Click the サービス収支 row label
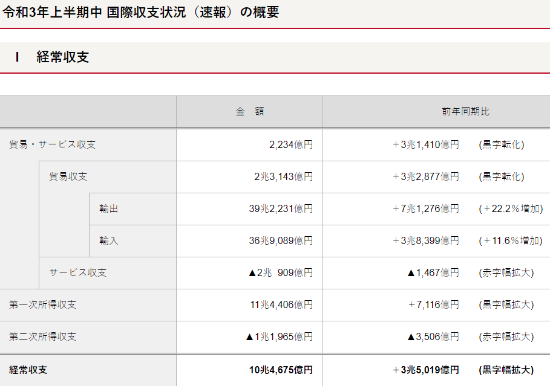 click(x=77, y=272)
